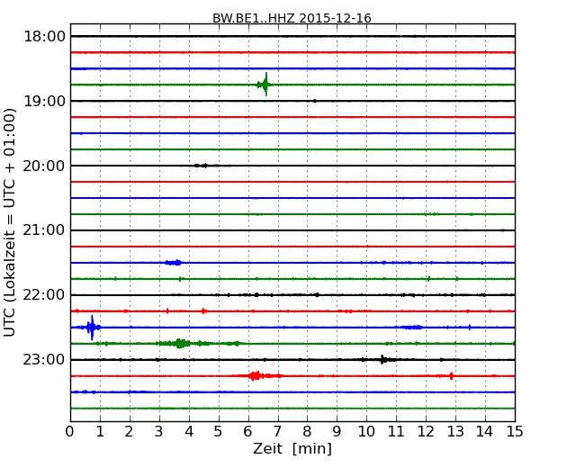Image resolution: width=585 pixels, height=468 pixels.
Task: Click the 10 tick label on the minute axis
Action: 366,432
